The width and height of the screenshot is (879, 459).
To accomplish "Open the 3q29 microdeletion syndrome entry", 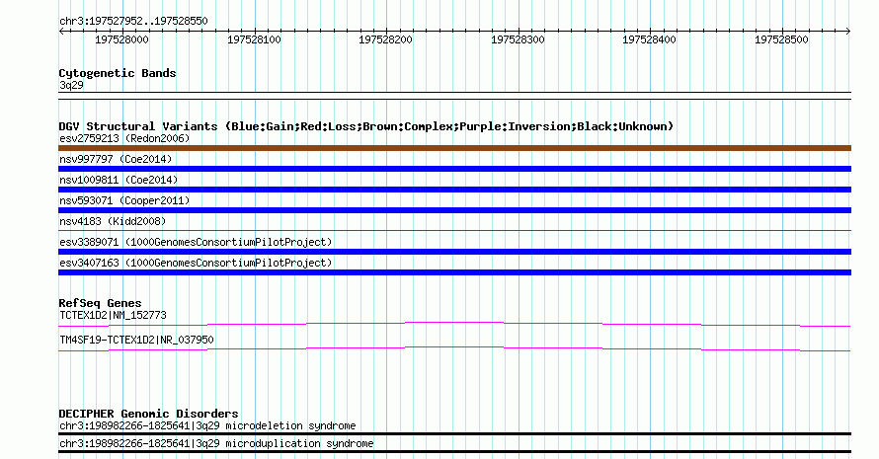I will tap(207, 426).
